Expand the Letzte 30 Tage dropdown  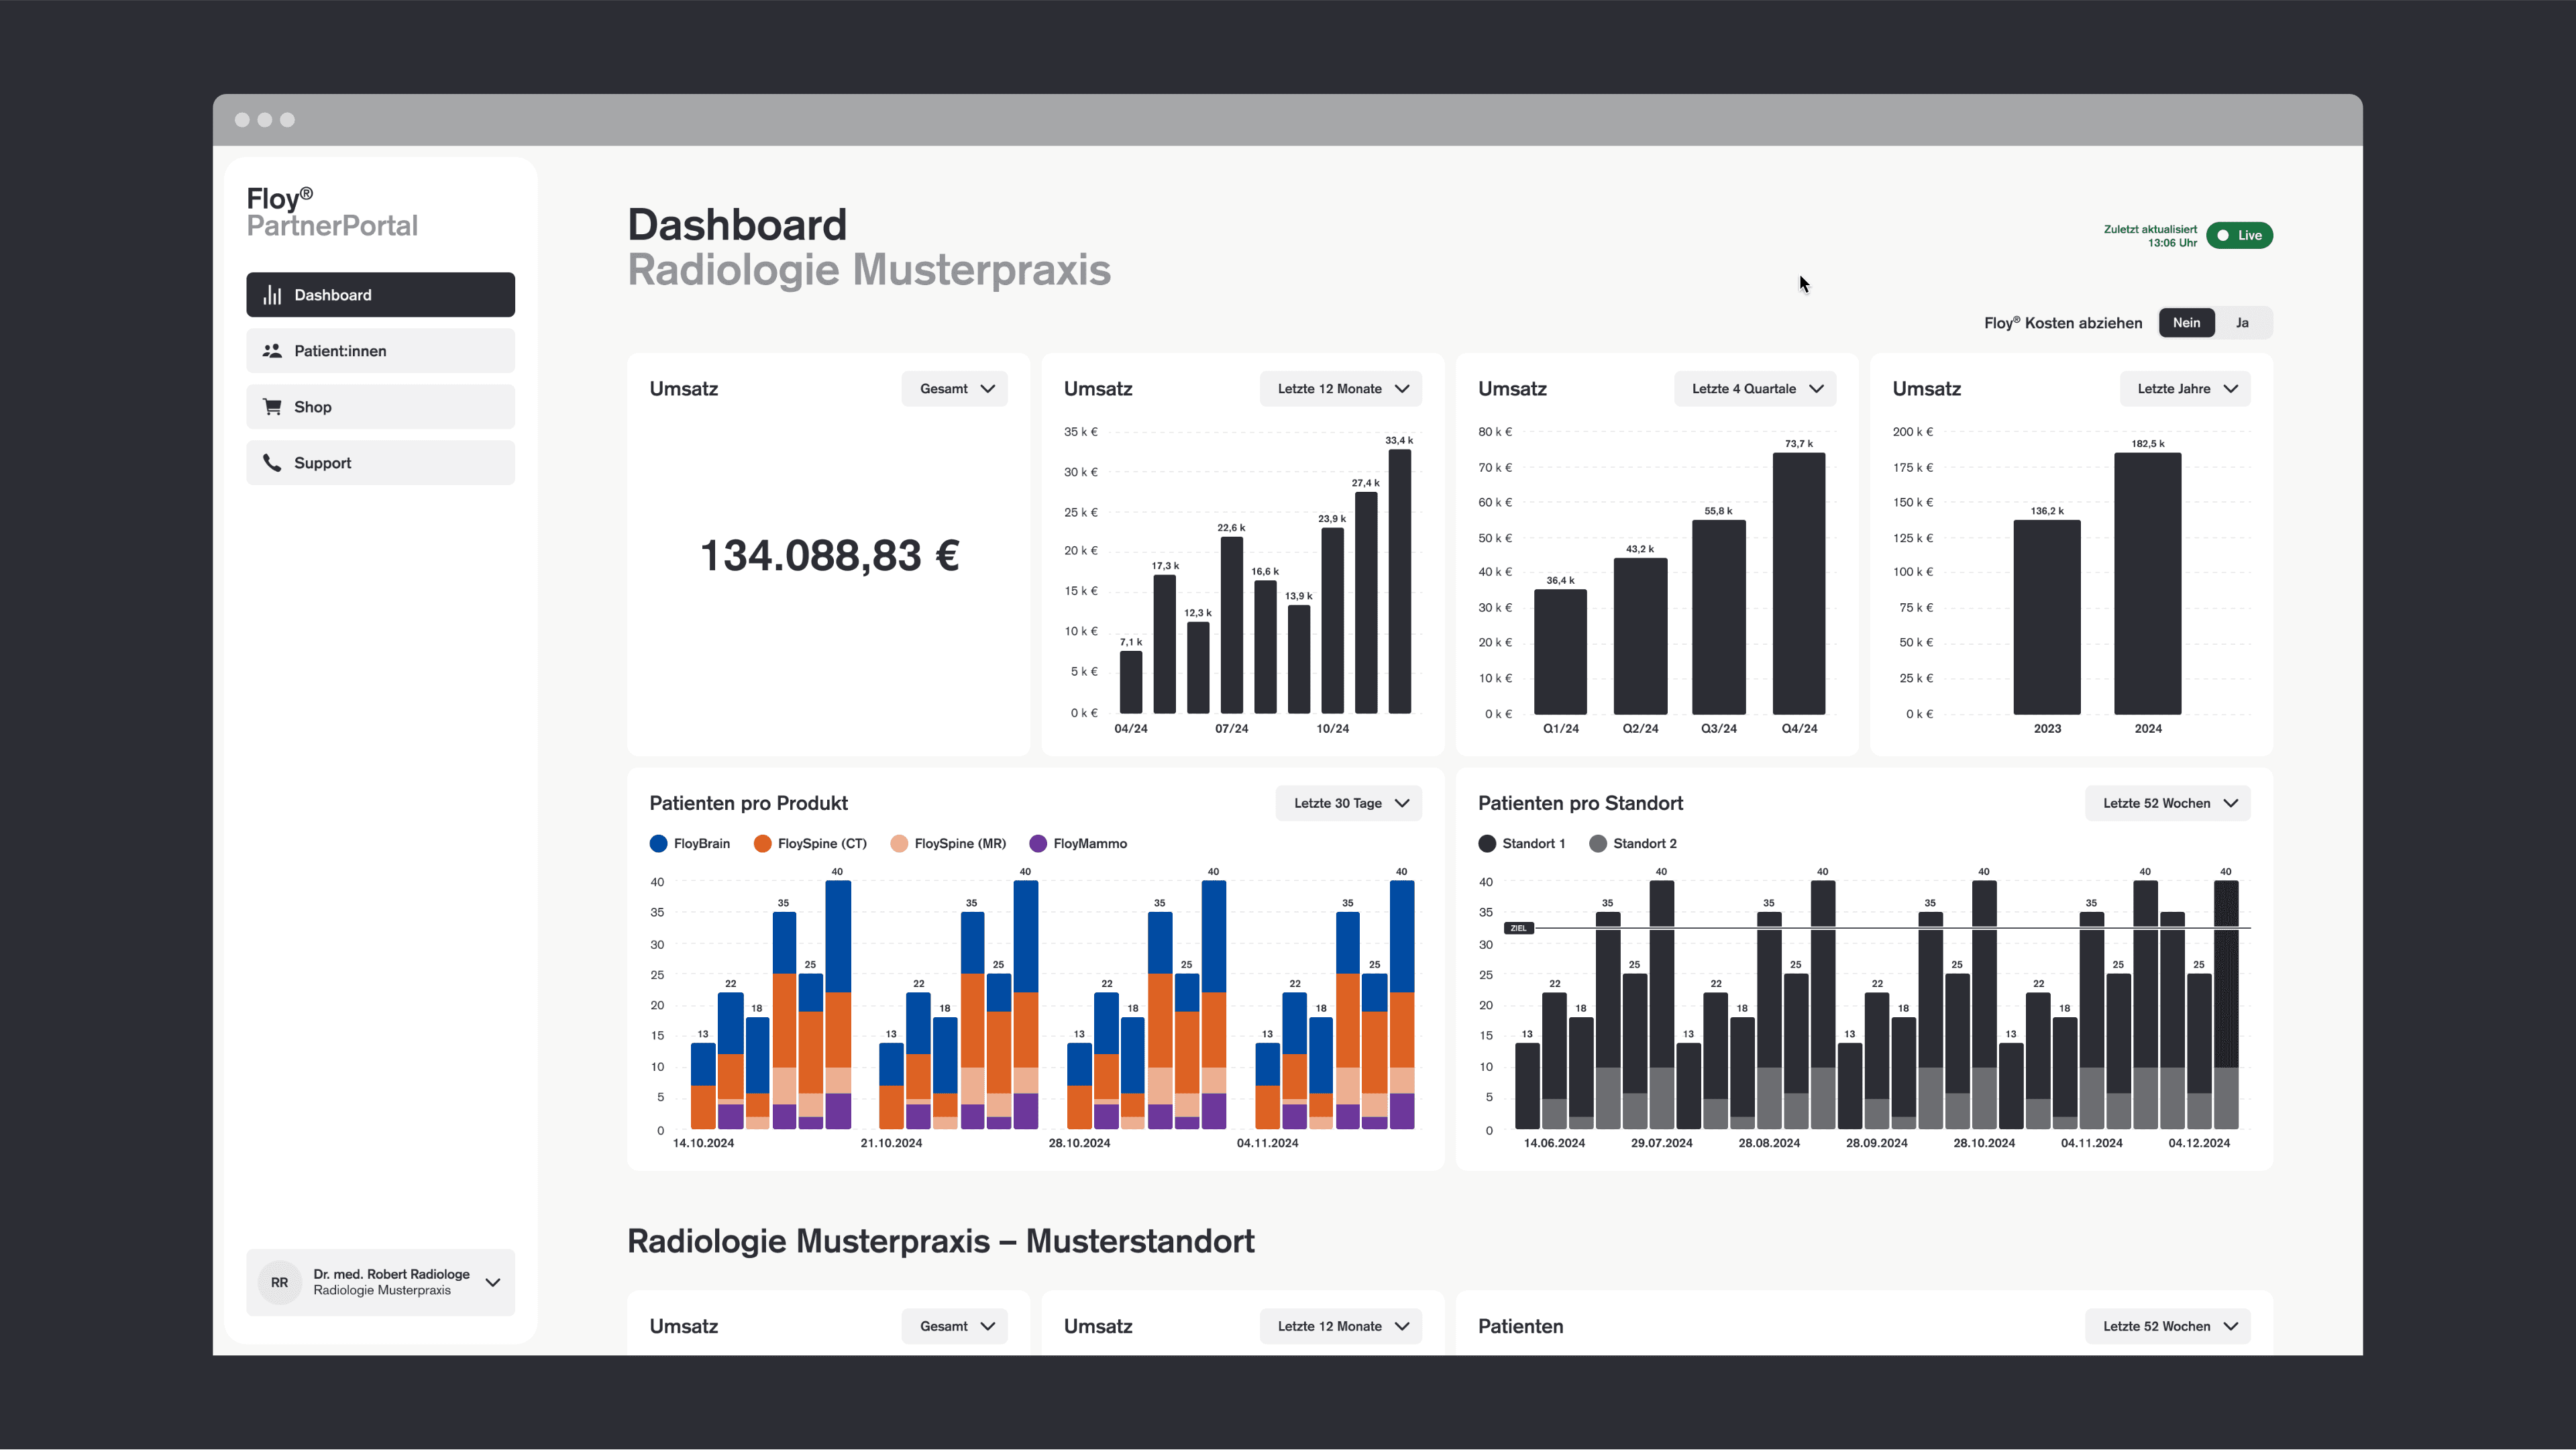pyautogui.click(x=1349, y=803)
